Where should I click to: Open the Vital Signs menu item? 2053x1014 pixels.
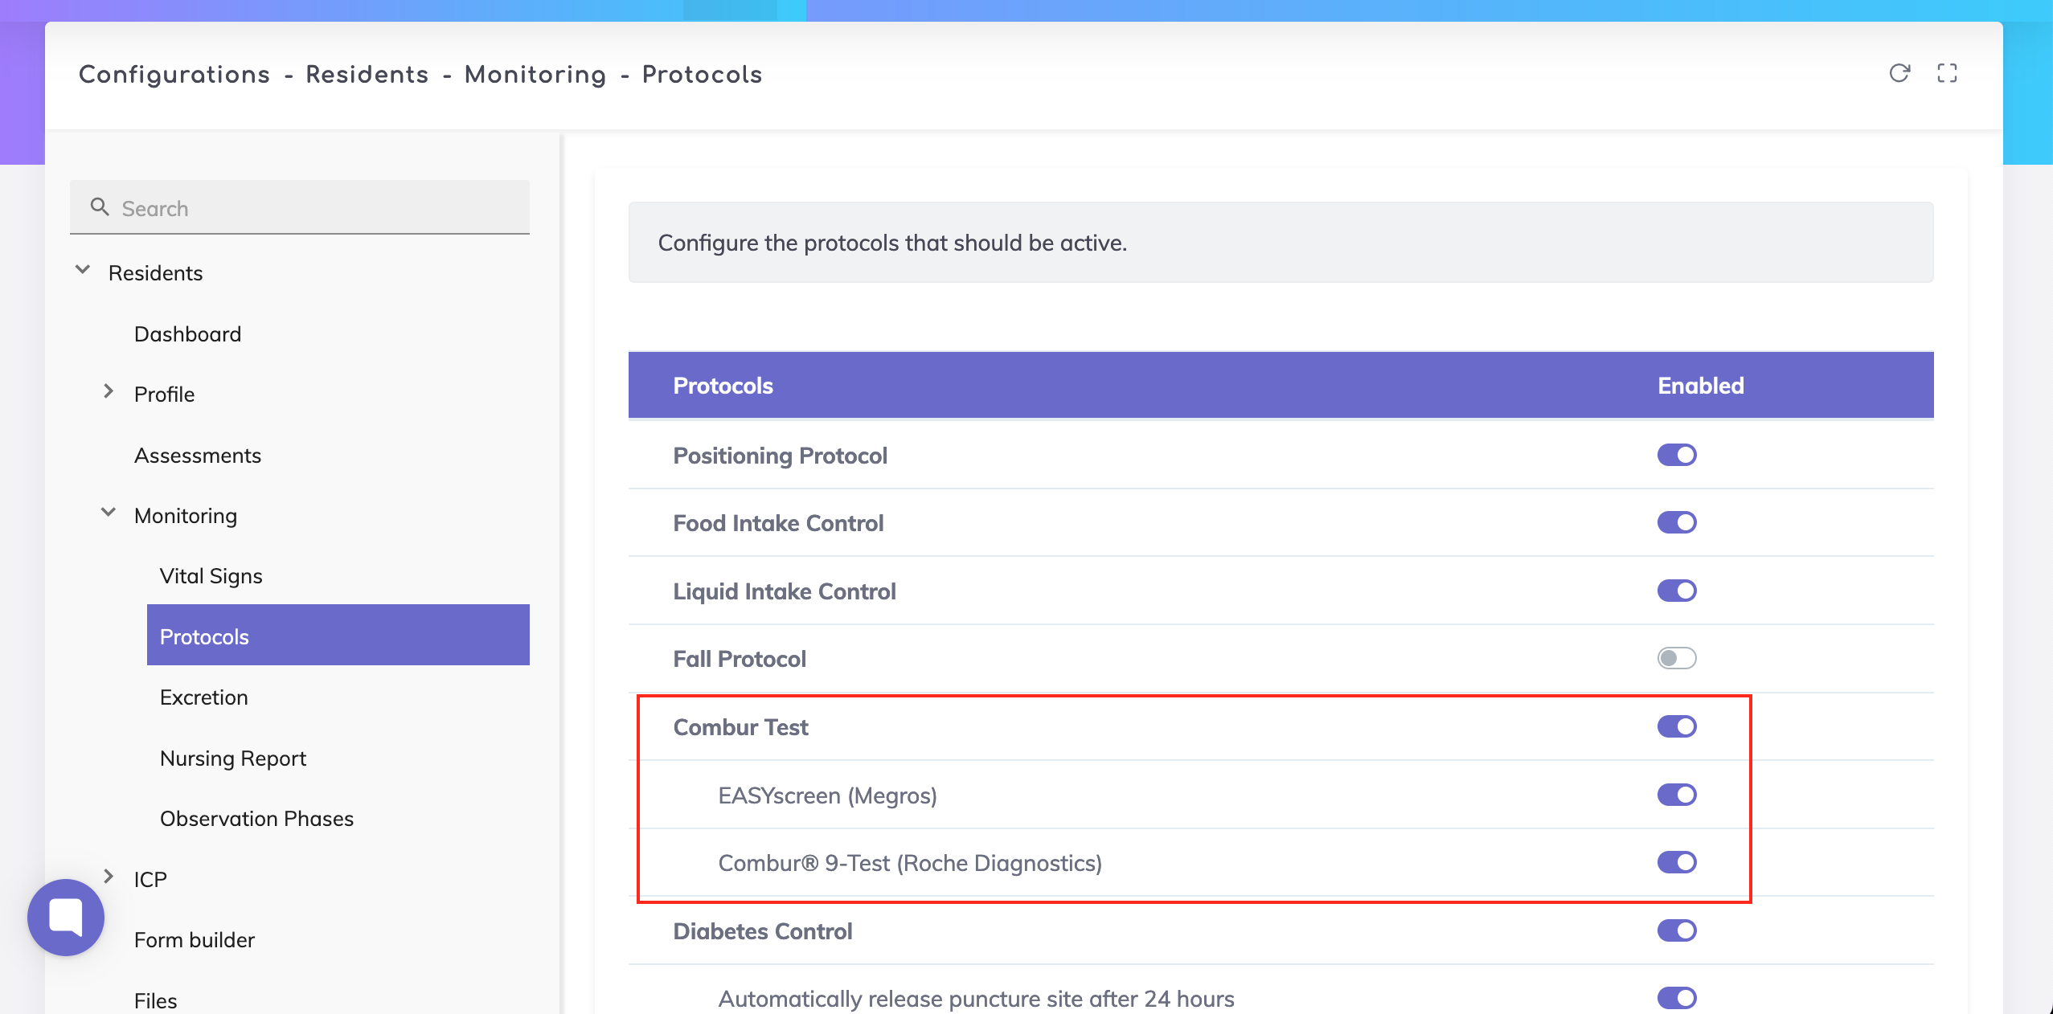tap(211, 576)
